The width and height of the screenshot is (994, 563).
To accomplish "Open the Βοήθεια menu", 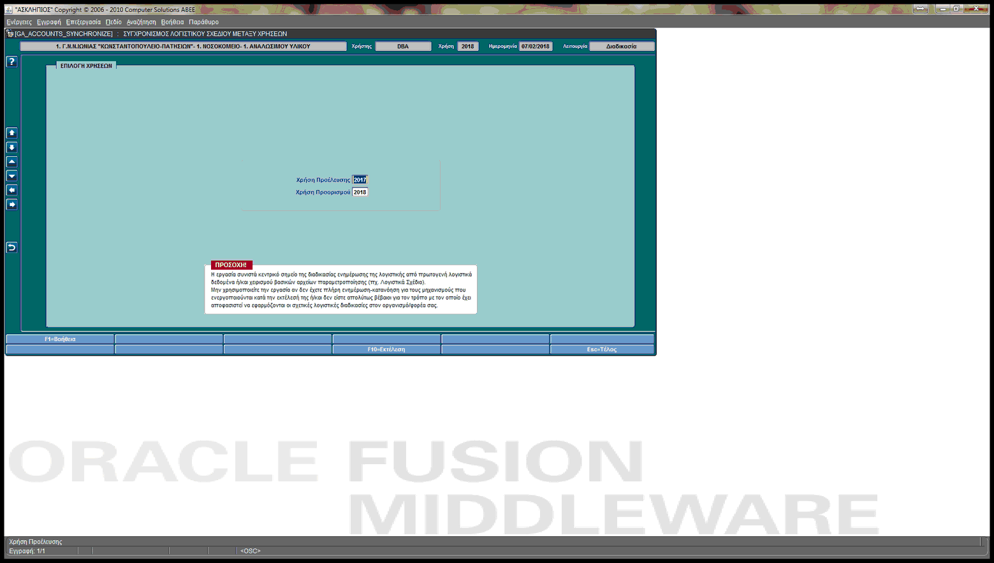I will tap(172, 22).
